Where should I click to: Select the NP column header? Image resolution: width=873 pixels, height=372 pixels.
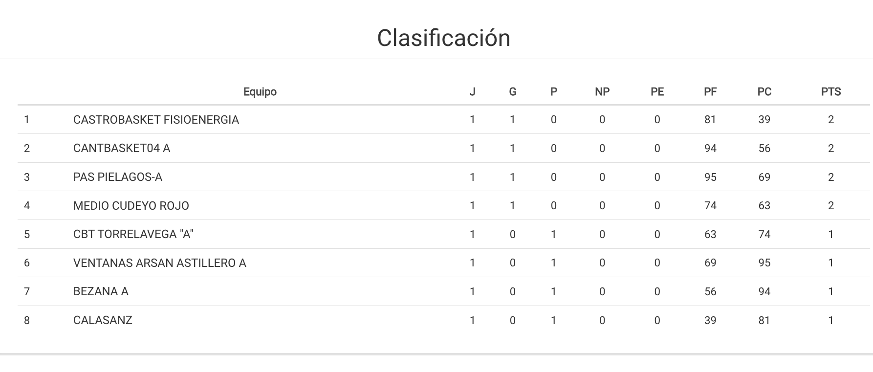pyautogui.click(x=602, y=92)
